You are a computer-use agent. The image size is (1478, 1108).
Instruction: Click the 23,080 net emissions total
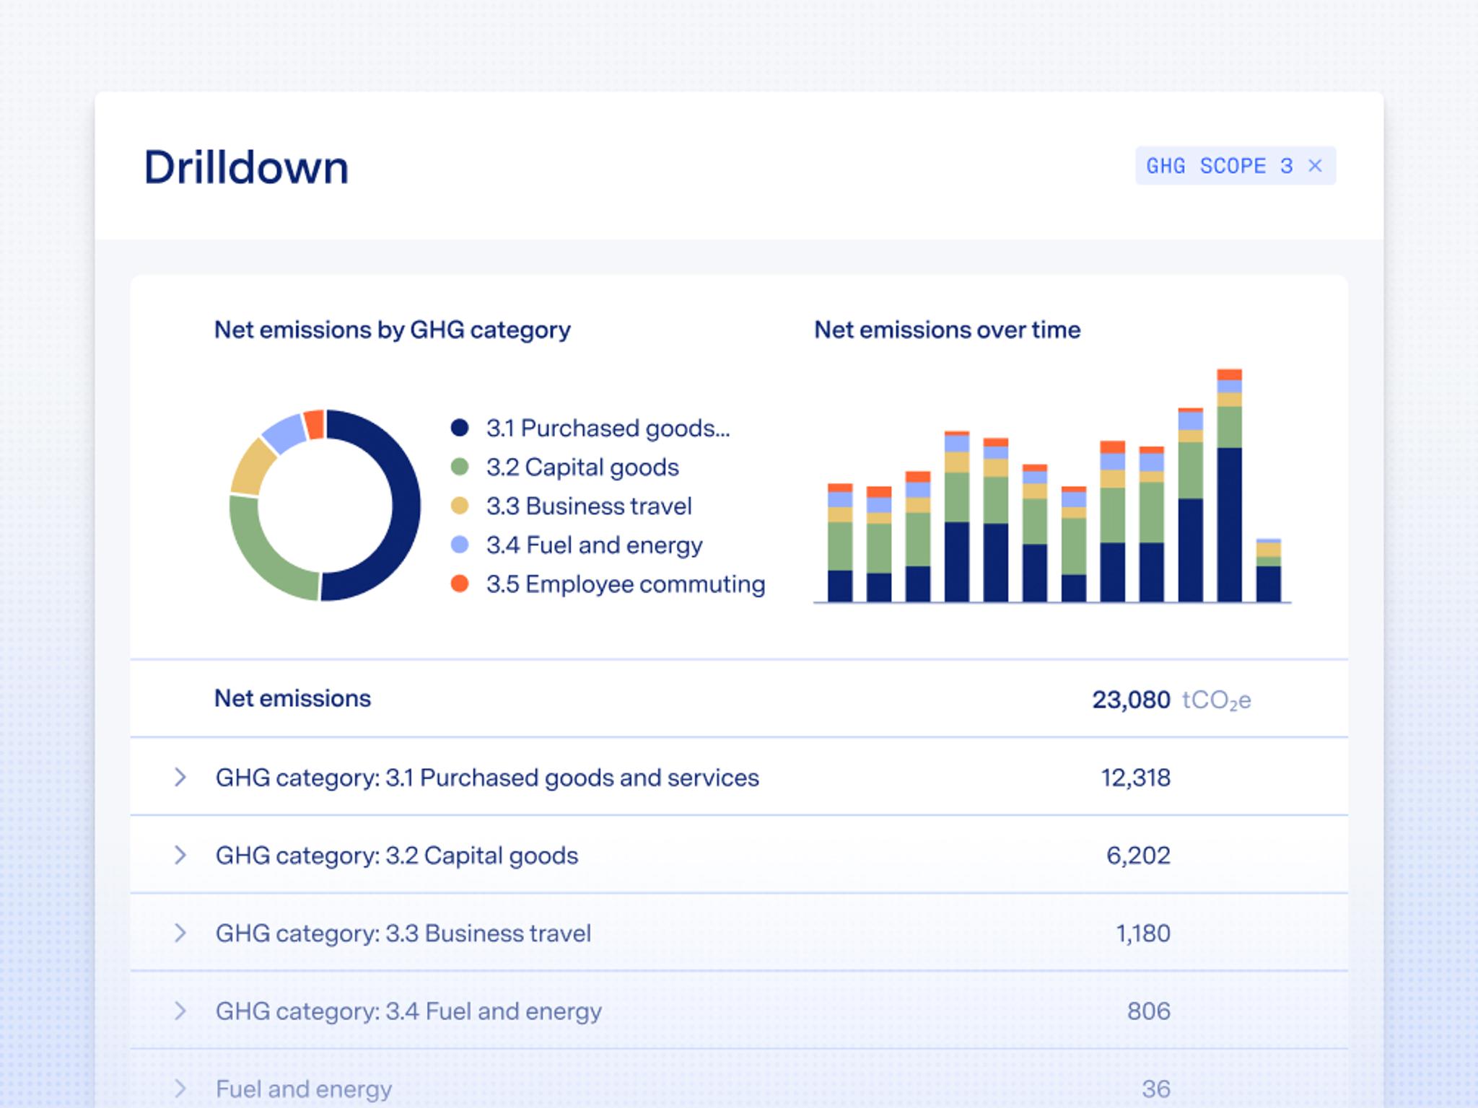(x=1130, y=700)
